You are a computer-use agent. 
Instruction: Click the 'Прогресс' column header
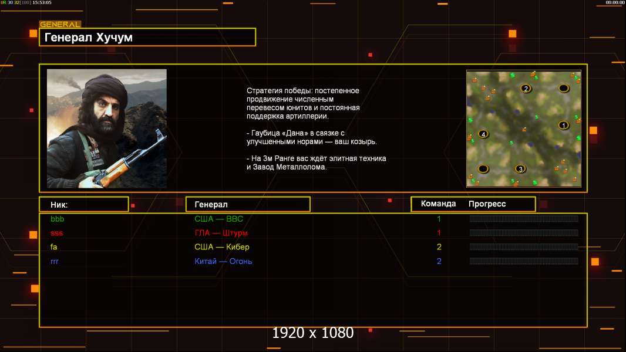[x=487, y=204]
